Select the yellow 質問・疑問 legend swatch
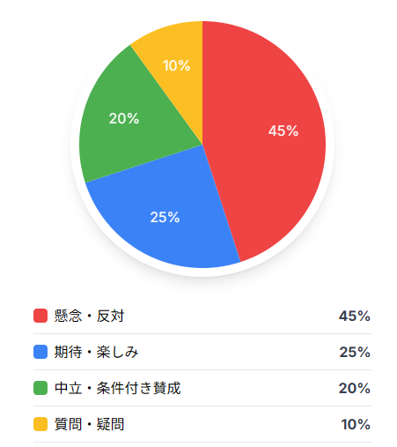 tap(40, 424)
